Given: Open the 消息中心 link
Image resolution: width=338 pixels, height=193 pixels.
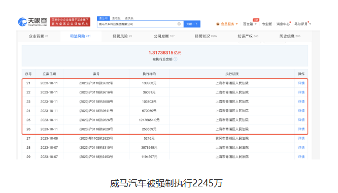Looking at the screenshot, I should tap(283, 24).
